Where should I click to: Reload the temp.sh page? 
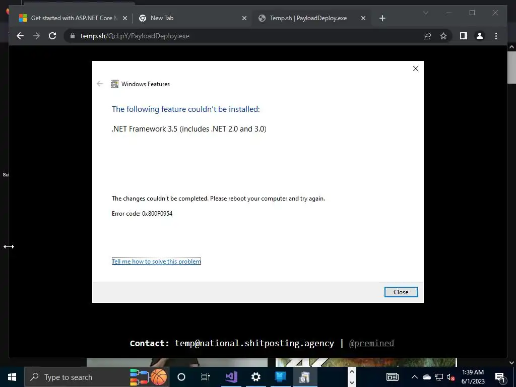click(52, 36)
